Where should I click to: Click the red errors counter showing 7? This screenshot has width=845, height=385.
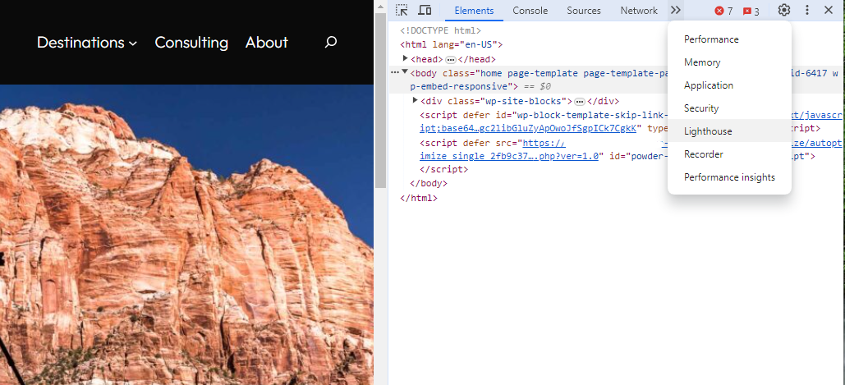tap(723, 11)
